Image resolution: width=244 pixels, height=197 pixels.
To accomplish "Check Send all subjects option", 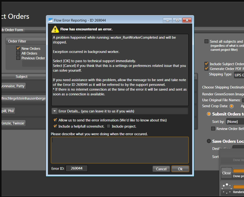I will pos(206,41).
